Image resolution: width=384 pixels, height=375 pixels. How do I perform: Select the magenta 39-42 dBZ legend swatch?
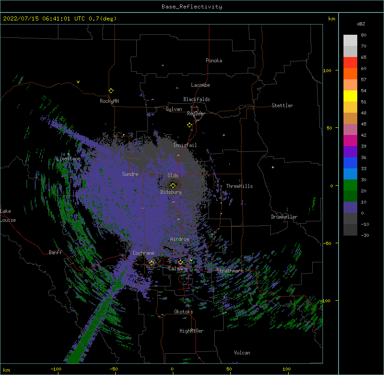coord(350,141)
